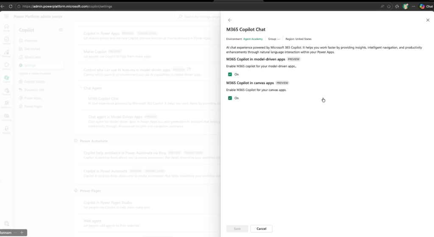Open Security shield icon in left rail
This screenshot has height=237, width=434.
6,66
